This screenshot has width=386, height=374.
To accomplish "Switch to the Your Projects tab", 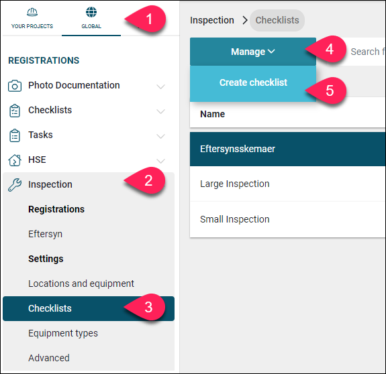I will (32, 19).
